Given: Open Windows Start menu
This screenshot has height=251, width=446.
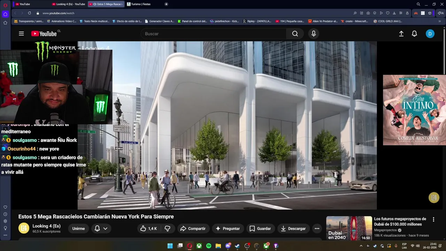Looking at the screenshot, I should coord(170,246).
